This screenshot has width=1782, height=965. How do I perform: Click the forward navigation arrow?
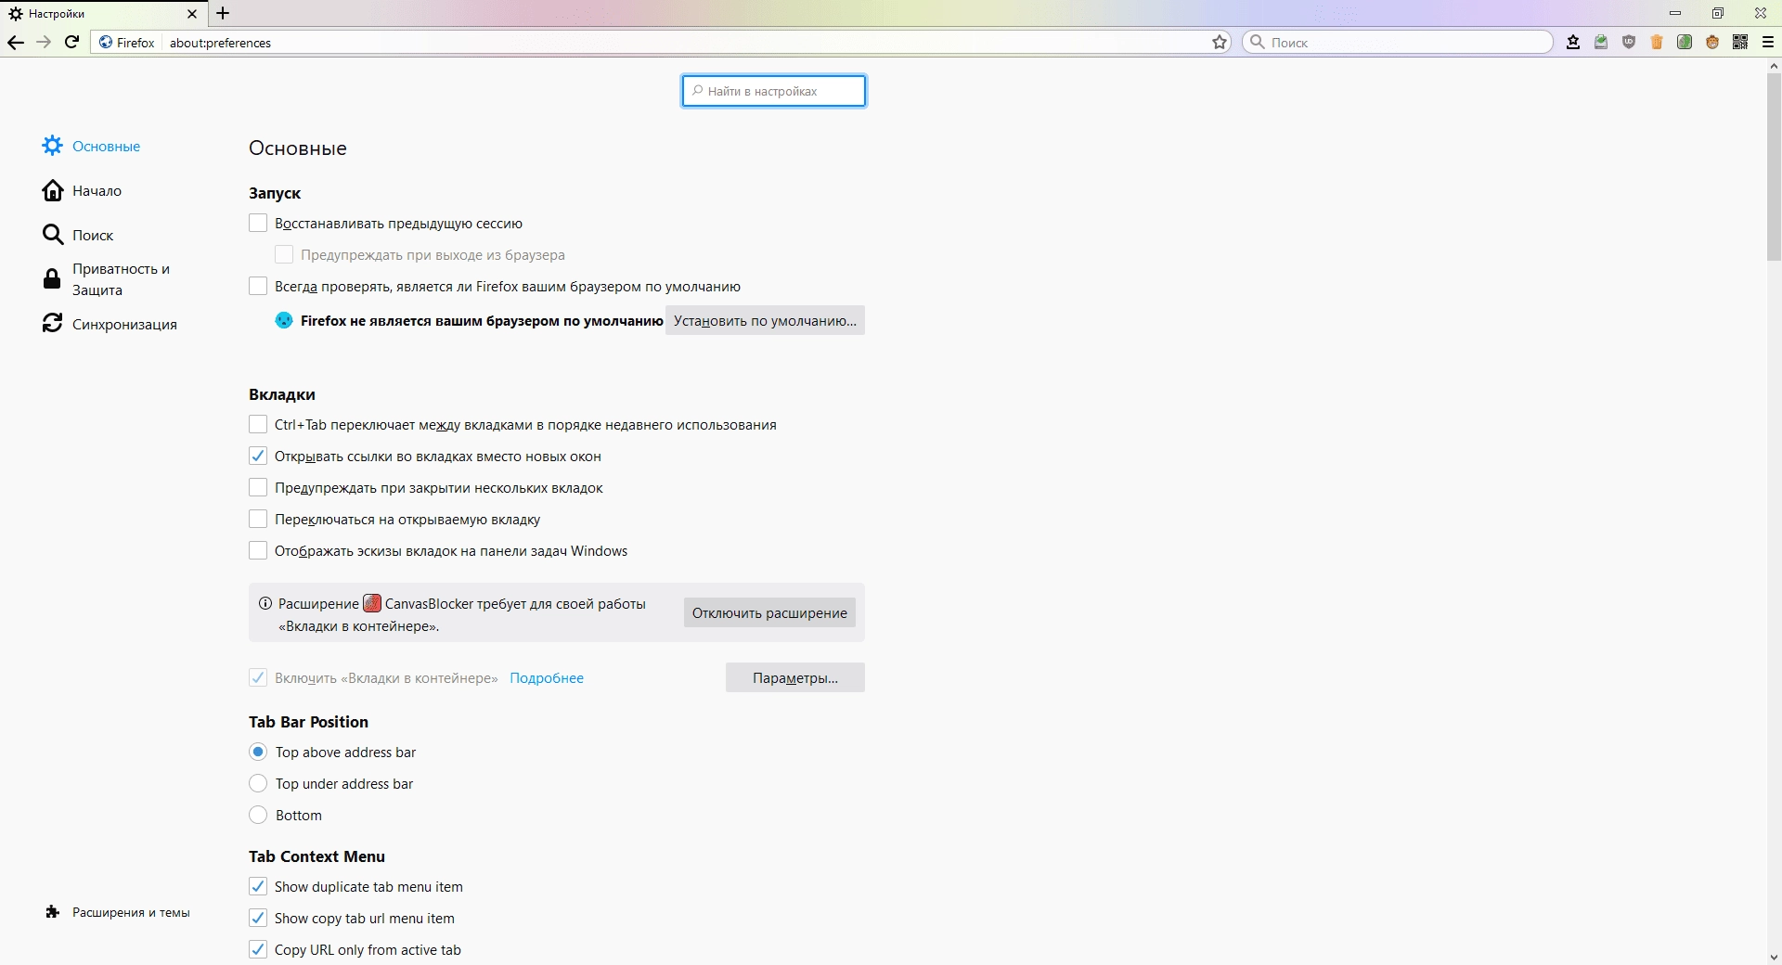tap(44, 42)
